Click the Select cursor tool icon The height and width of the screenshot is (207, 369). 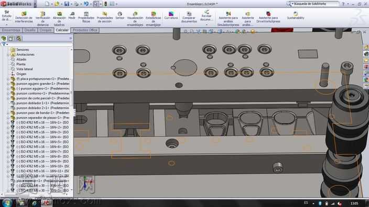[96, 4]
